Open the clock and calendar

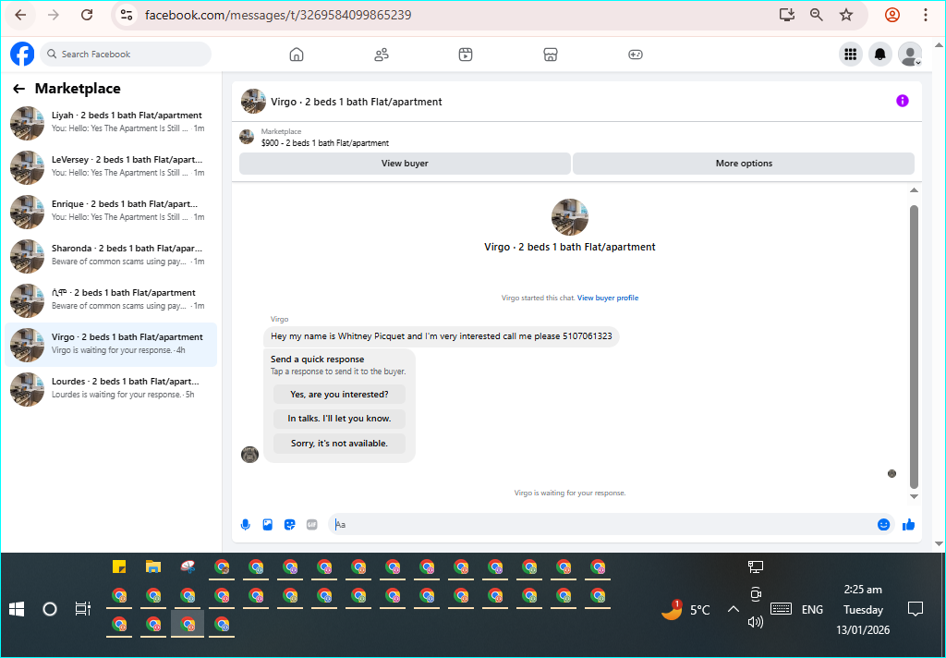coord(863,610)
